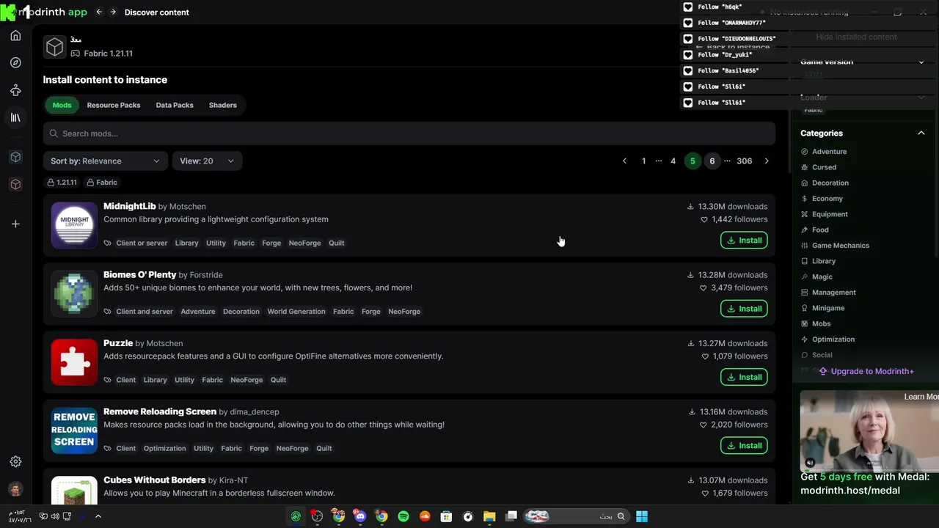Install Puzzle mod
Screen dimensions: 939x528
[x=744, y=377]
